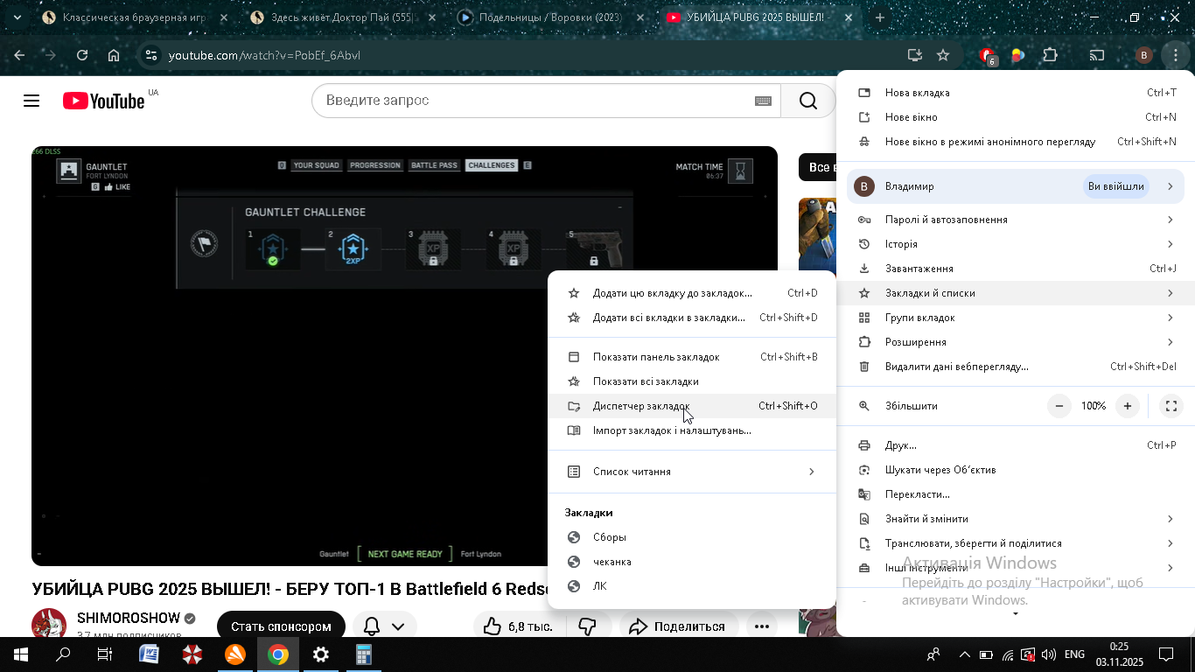Toggle full screen mode in Chrome menu
The image size is (1195, 672).
(x=1171, y=406)
